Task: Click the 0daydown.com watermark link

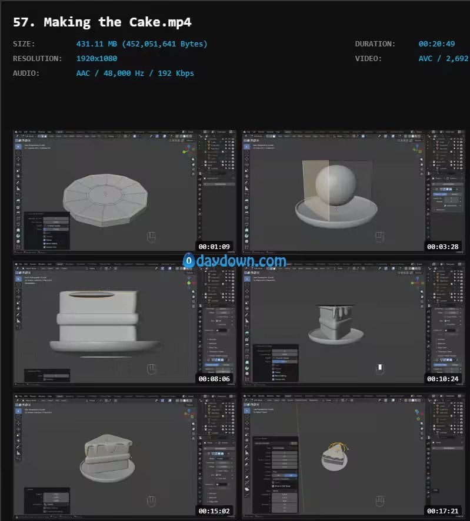Action: tap(235, 261)
